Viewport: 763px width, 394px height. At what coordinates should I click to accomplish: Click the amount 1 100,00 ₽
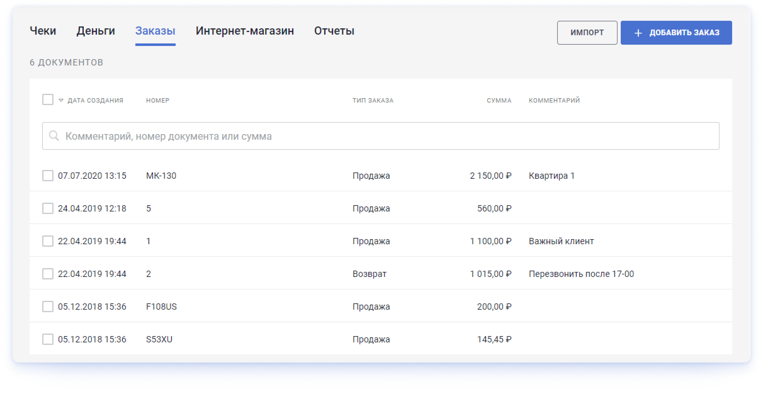491,241
